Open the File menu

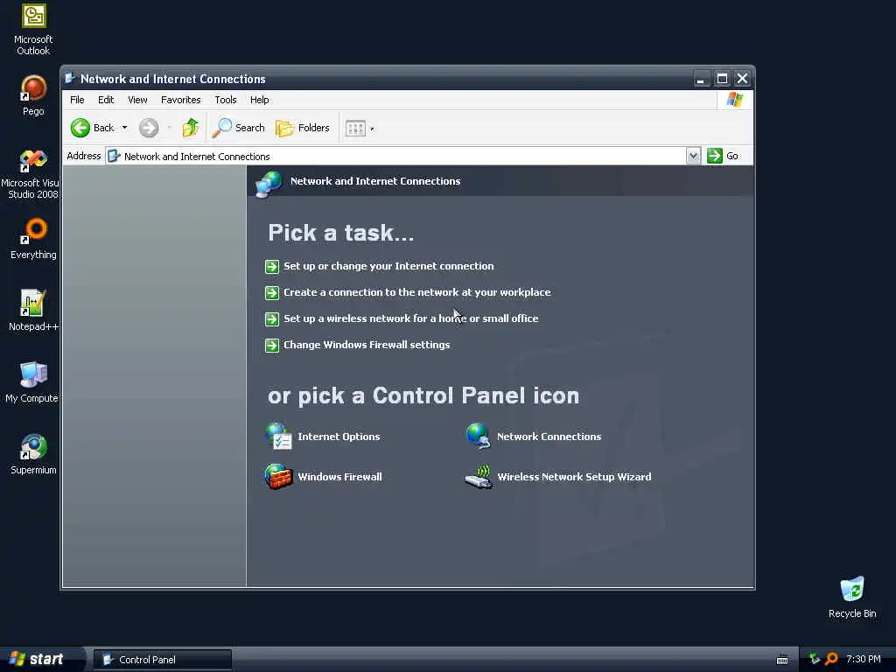point(77,100)
